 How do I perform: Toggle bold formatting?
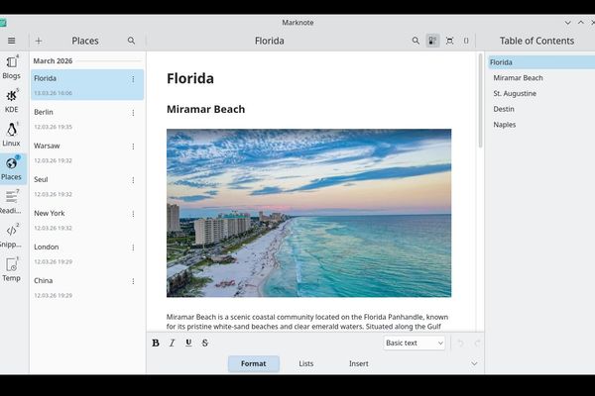[x=156, y=343]
